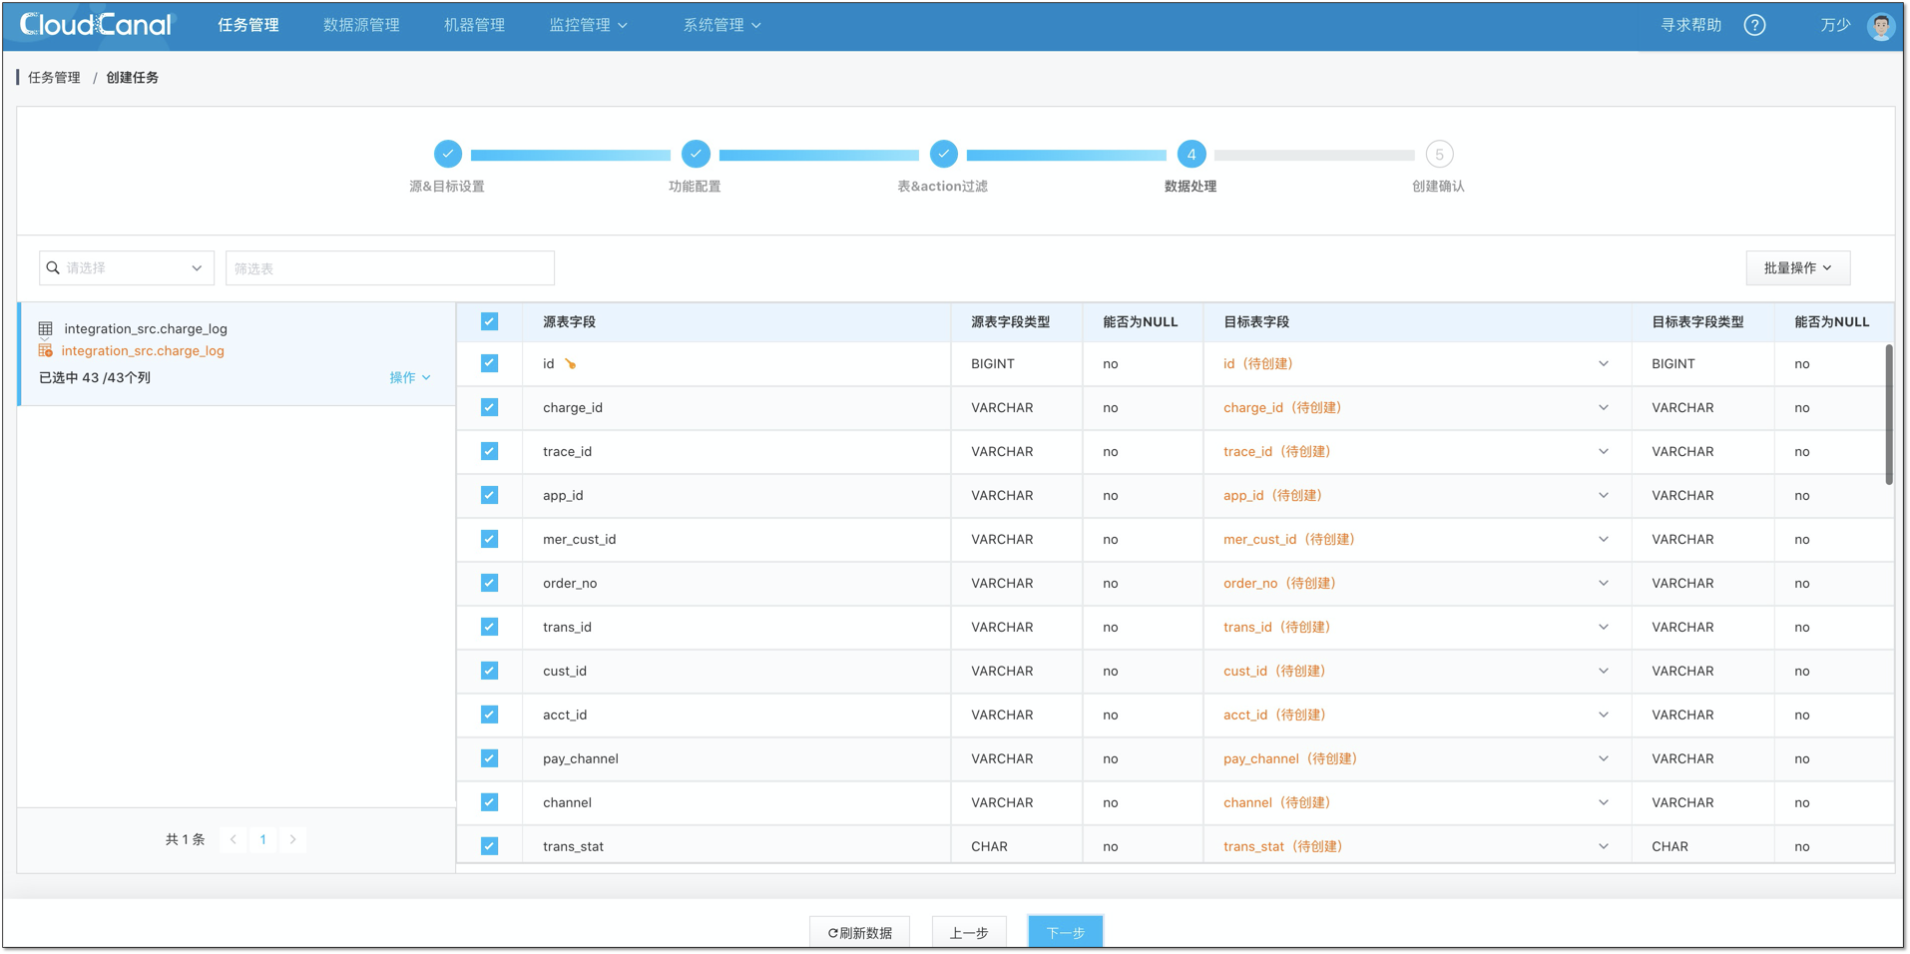Uncheck the trans_id field checkbox

[x=489, y=627]
